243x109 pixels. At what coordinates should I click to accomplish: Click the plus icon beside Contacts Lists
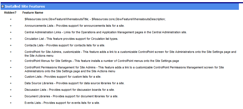(11, 45)
